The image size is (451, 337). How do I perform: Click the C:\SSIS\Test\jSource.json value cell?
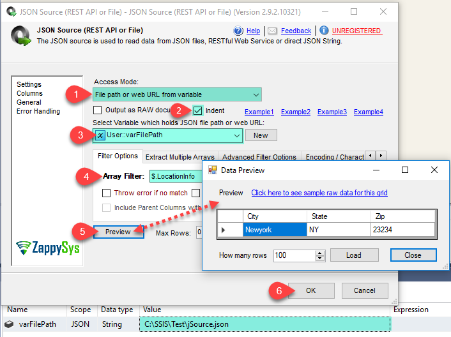point(264,324)
